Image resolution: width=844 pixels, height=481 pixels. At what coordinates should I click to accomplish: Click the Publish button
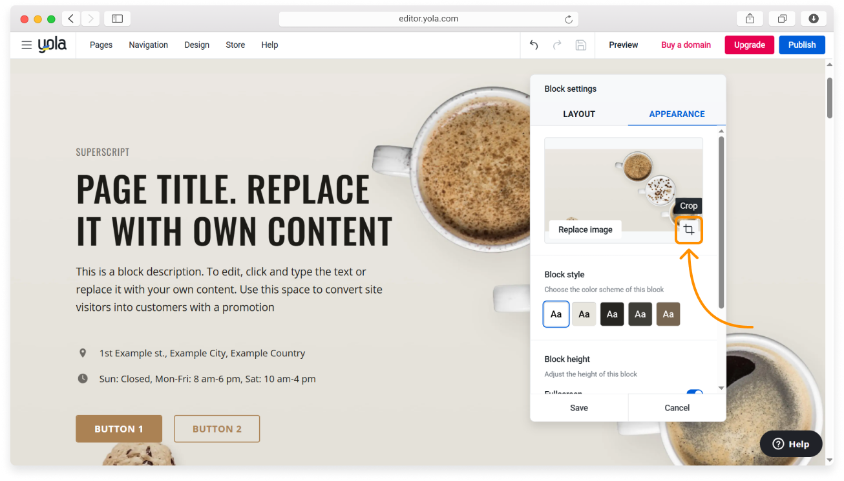click(x=801, y=45)
